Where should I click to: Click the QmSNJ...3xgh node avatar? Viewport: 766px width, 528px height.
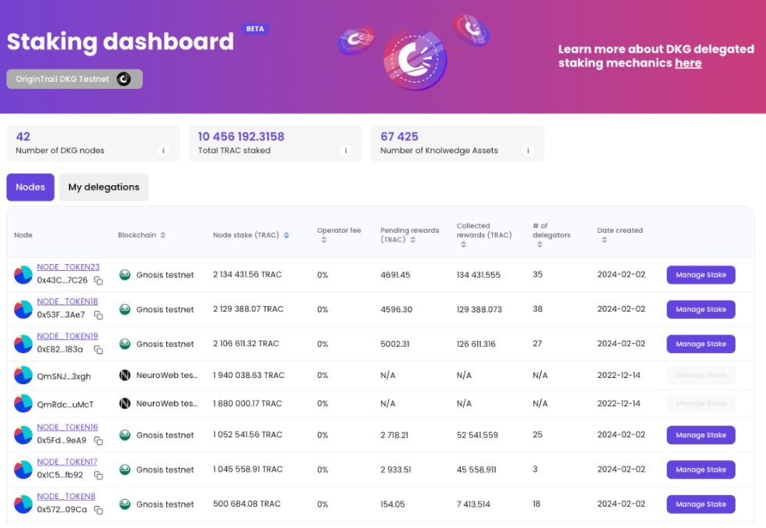23,376
